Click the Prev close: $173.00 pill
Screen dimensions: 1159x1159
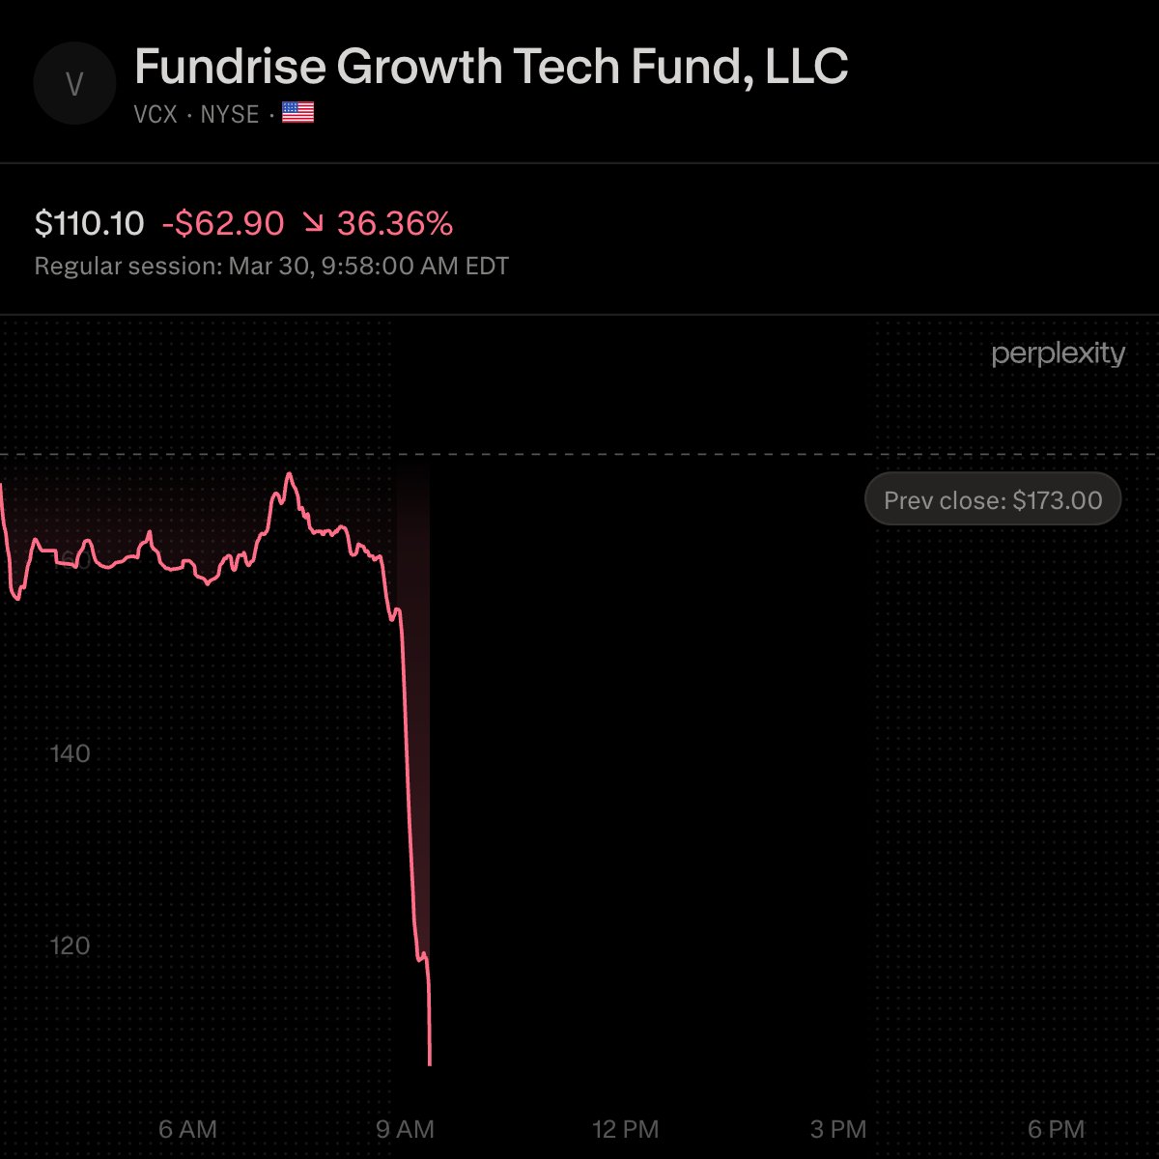(x=992, y=500)
